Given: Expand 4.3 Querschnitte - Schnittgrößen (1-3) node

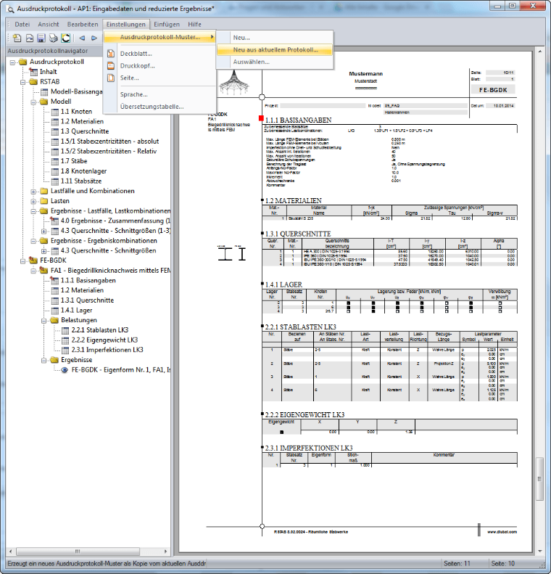Looking at the screenshot, I should click(44, 231).
